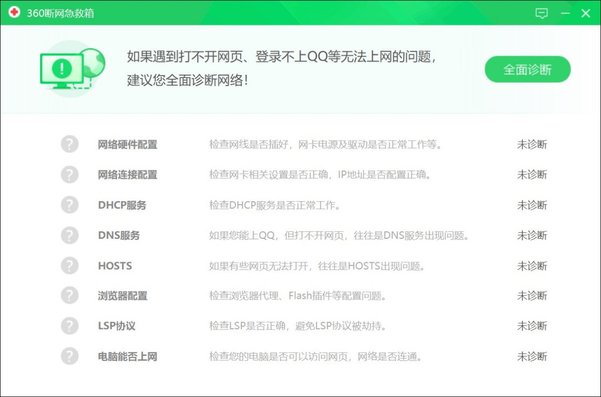
Task: Click the DNS服务 row status icon
Action: (69, 235)
